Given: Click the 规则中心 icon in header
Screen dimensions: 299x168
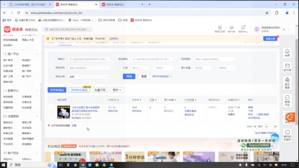Looking at the screenshot, I should tap(243, 29).
